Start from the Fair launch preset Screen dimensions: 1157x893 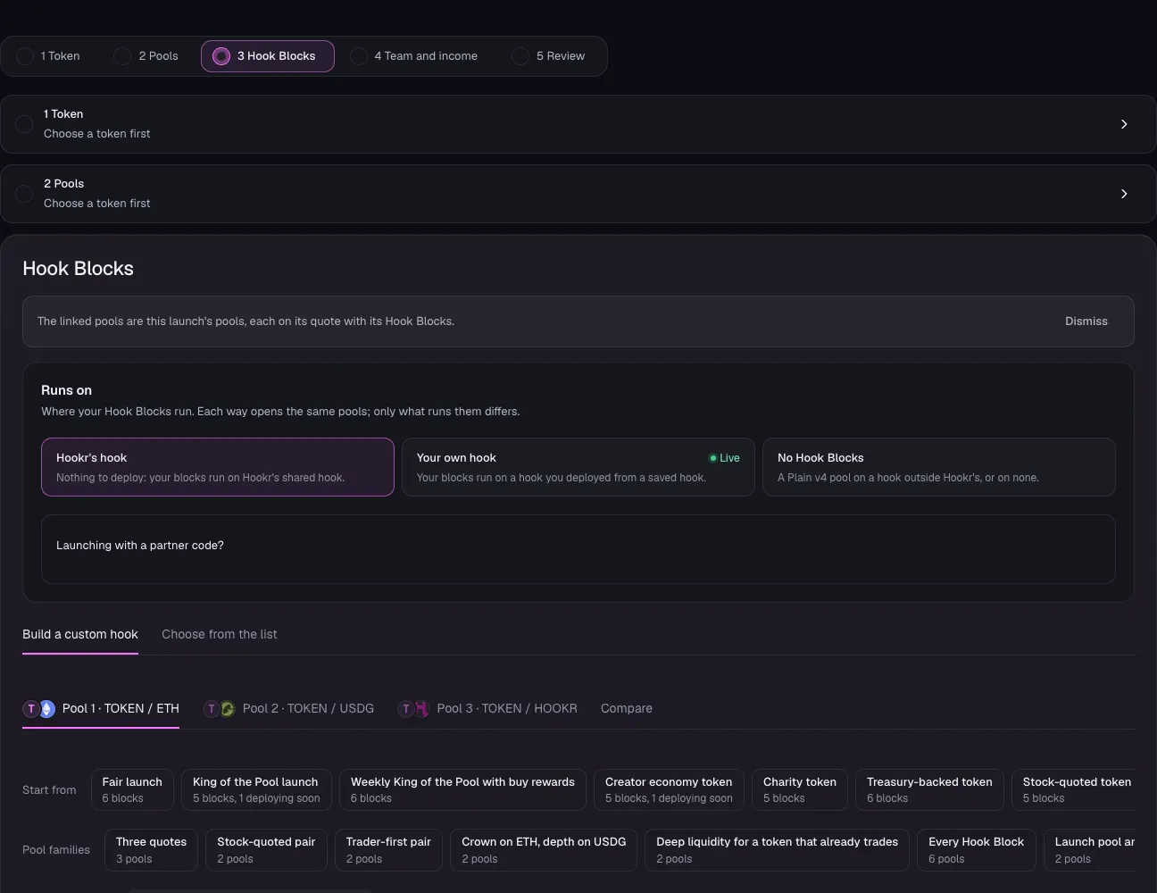(x=132, y=790)
